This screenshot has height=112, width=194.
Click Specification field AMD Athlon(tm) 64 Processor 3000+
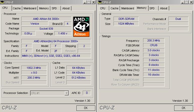(56, 41)
